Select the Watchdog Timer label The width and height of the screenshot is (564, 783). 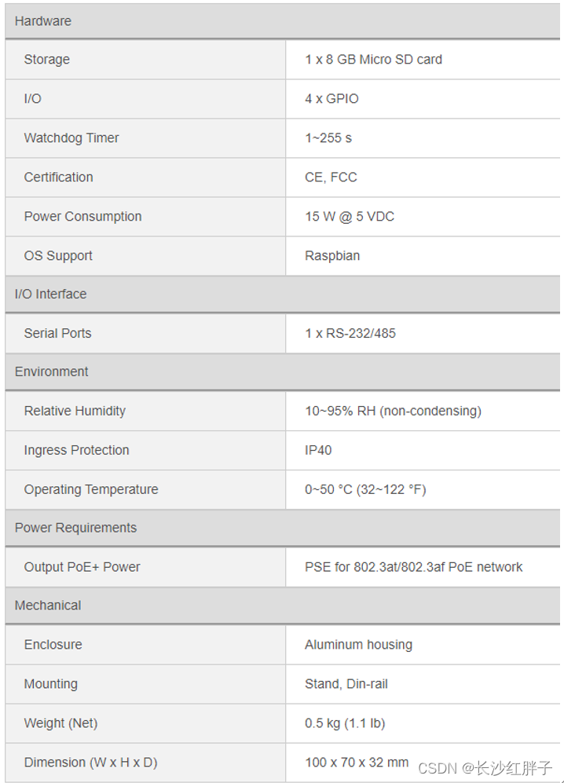pyautogui.click(x=71, y=138)
